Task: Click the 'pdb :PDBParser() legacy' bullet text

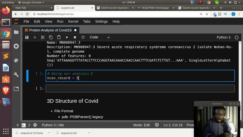Action: point(82,117)
